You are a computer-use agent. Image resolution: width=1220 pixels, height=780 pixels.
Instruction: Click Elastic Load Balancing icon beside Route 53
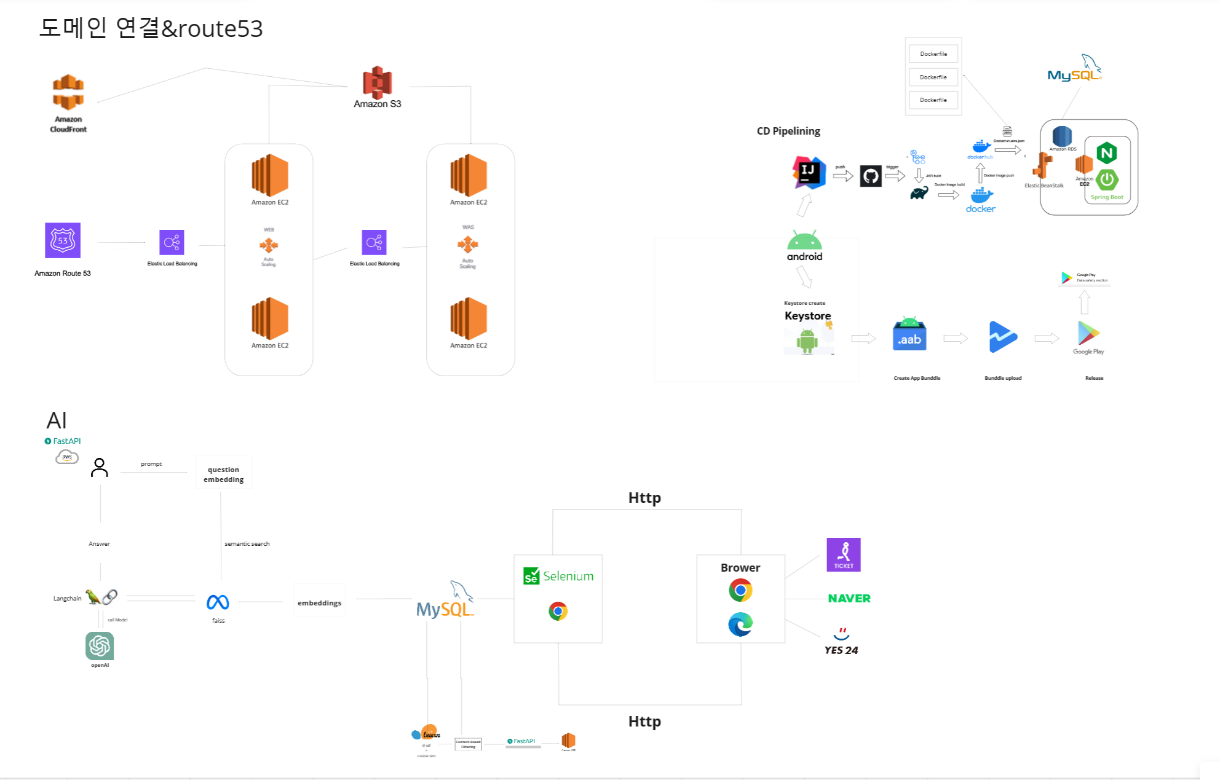(172, 242)
